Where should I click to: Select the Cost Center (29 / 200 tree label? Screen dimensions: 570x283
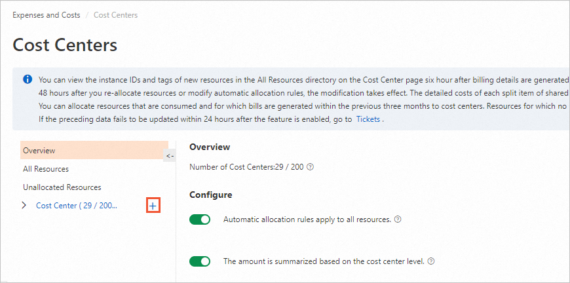tap(77, 206)
